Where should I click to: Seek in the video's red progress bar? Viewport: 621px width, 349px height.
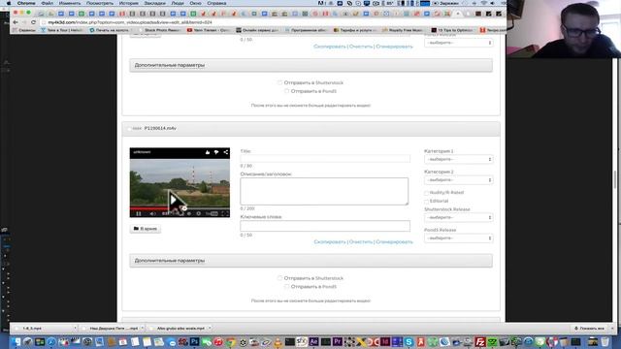click(x=180, y=207)
